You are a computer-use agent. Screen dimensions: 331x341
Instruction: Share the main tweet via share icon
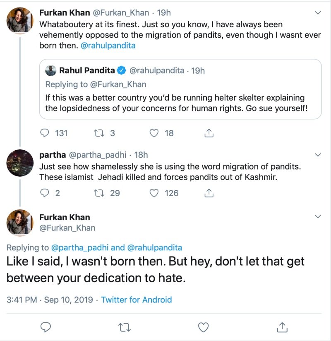282,327
